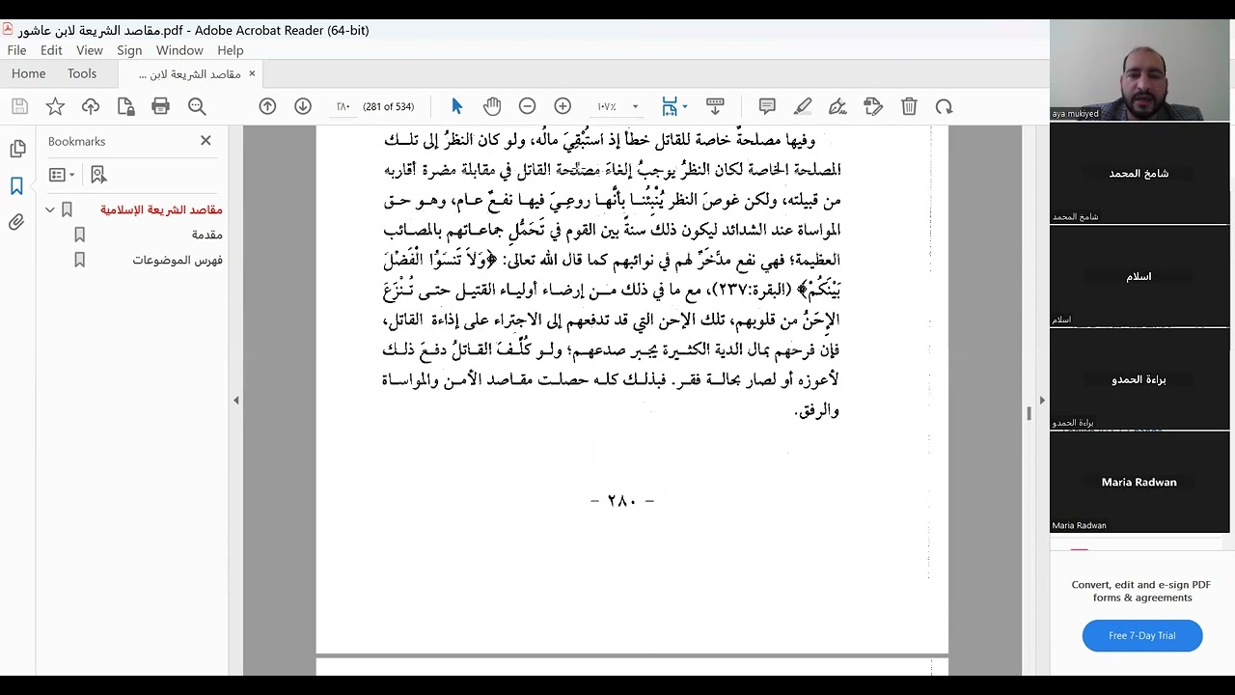
Task: Close the open PDF document tab
Action: (x=252, y=73)
